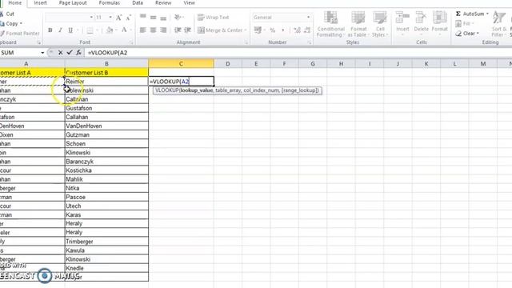This screenshot has height=288, width=512.
Task: Cancel the formula entry with X
Action: click(61, 52)
